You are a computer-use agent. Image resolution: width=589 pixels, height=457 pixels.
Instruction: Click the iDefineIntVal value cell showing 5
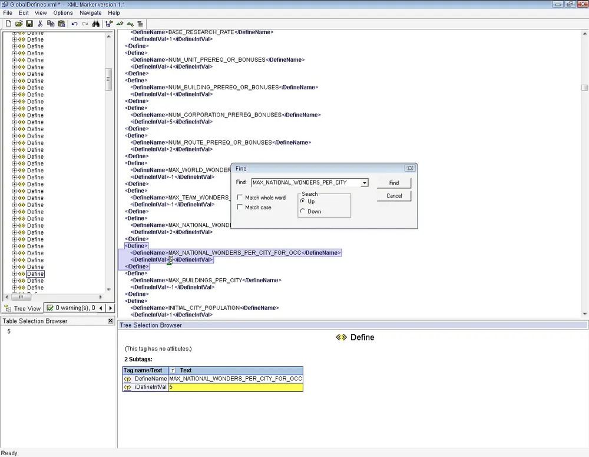(235, 387)
